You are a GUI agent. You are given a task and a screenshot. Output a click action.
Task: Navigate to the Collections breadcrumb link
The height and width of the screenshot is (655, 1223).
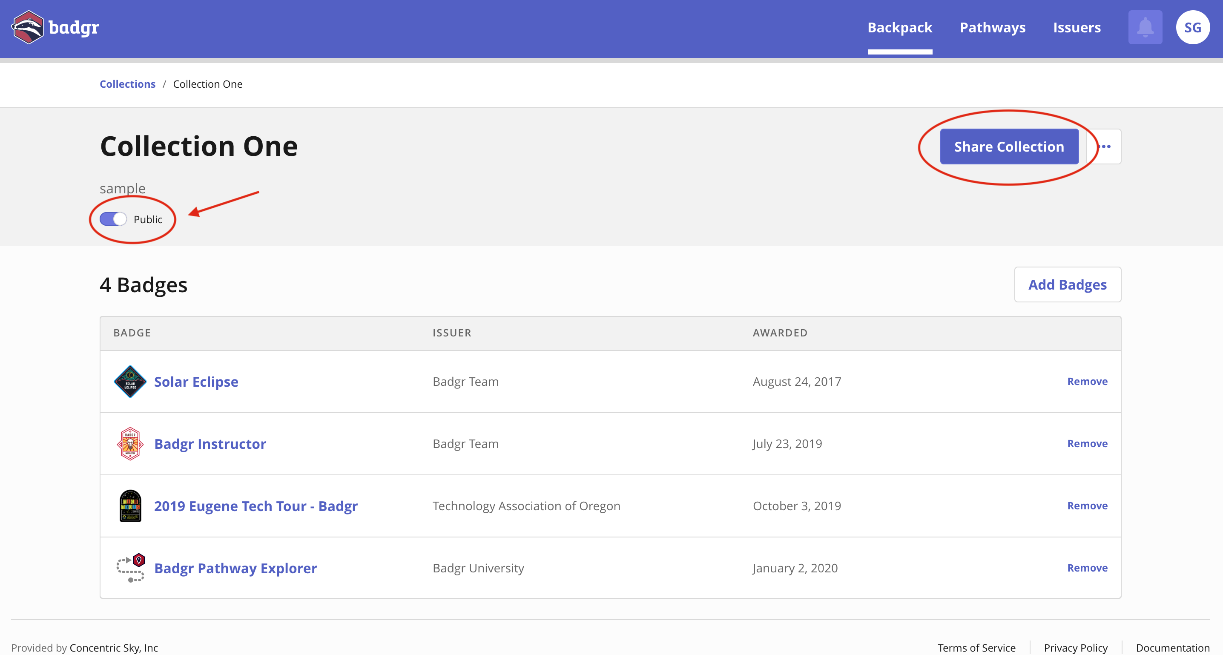coord(127,84)
